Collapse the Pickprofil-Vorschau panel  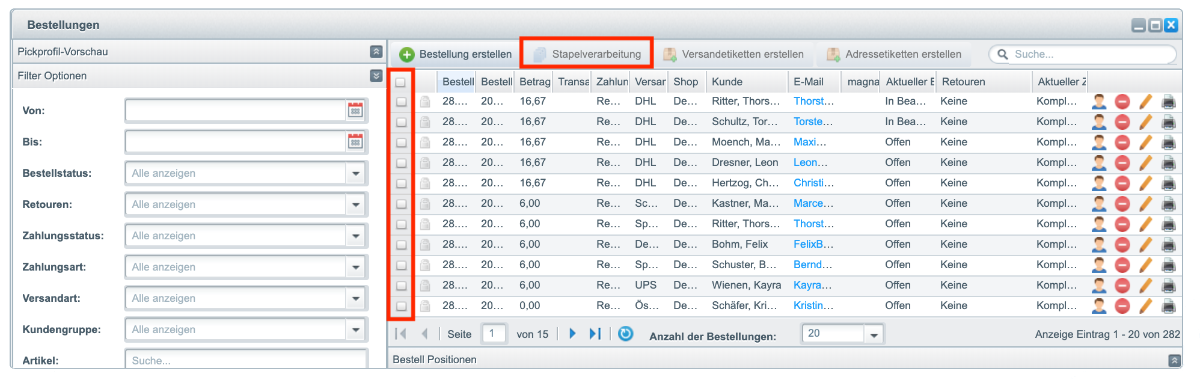point(376,52)
